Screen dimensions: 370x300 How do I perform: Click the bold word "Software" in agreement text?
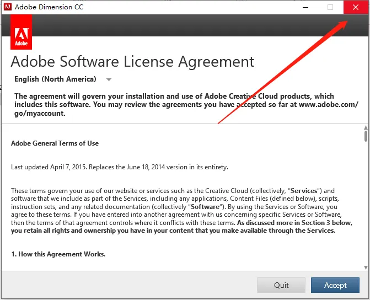[x=205, y=207]
